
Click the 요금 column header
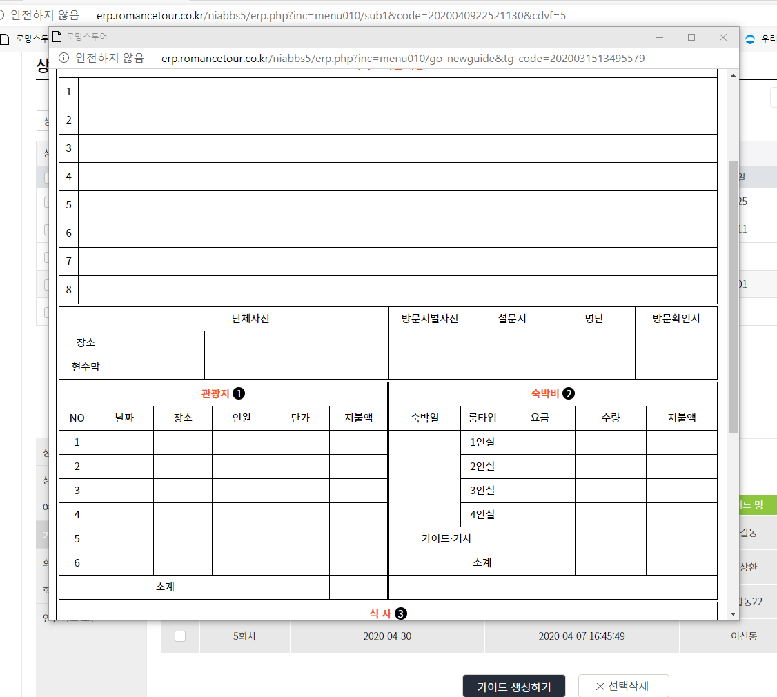point(540,418)
